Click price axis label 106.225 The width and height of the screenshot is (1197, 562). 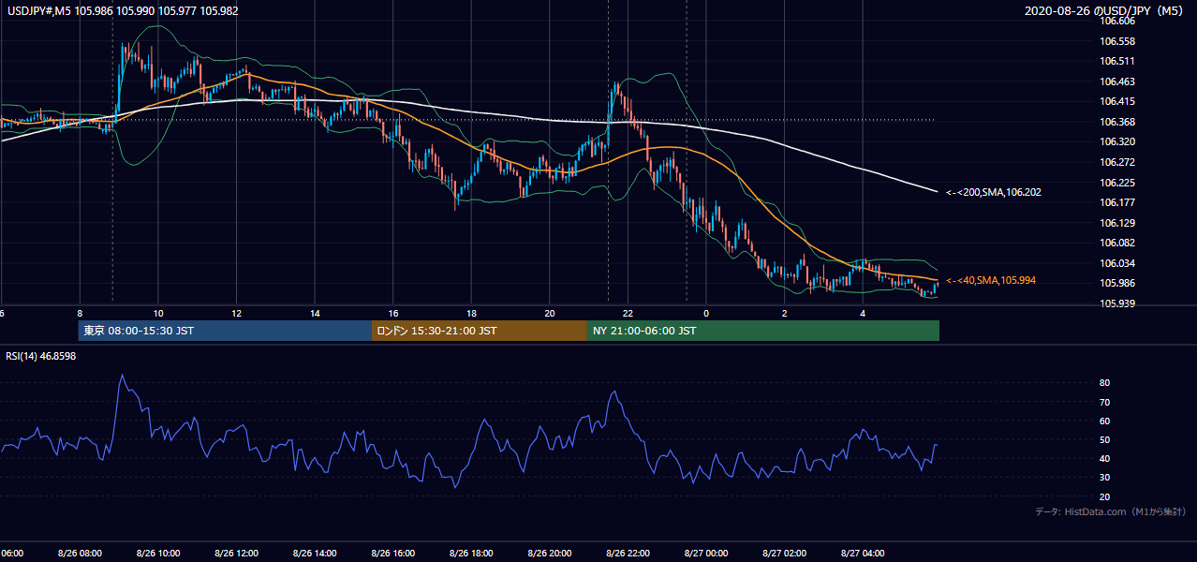point(1116,183)
